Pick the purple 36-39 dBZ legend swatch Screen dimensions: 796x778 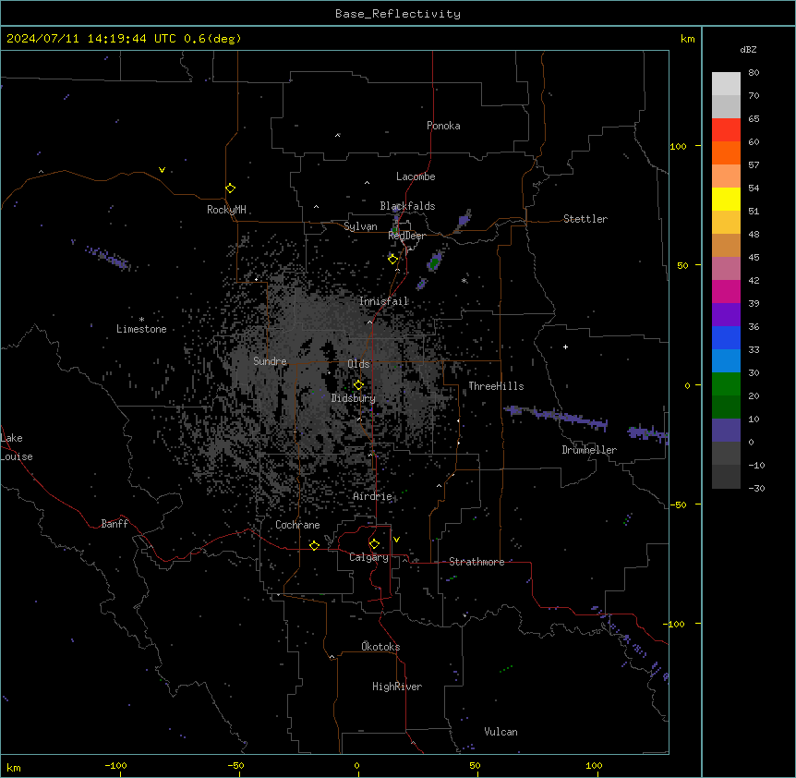pos(726,315)
